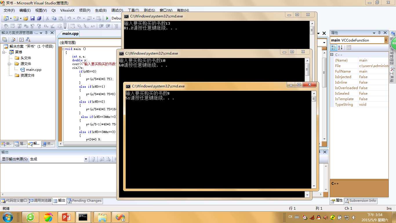This screenshot has height=223, width=396.
Task: Switch to the main.cpp editor tab
Action: pyautogui.click(x=70, y=34)
